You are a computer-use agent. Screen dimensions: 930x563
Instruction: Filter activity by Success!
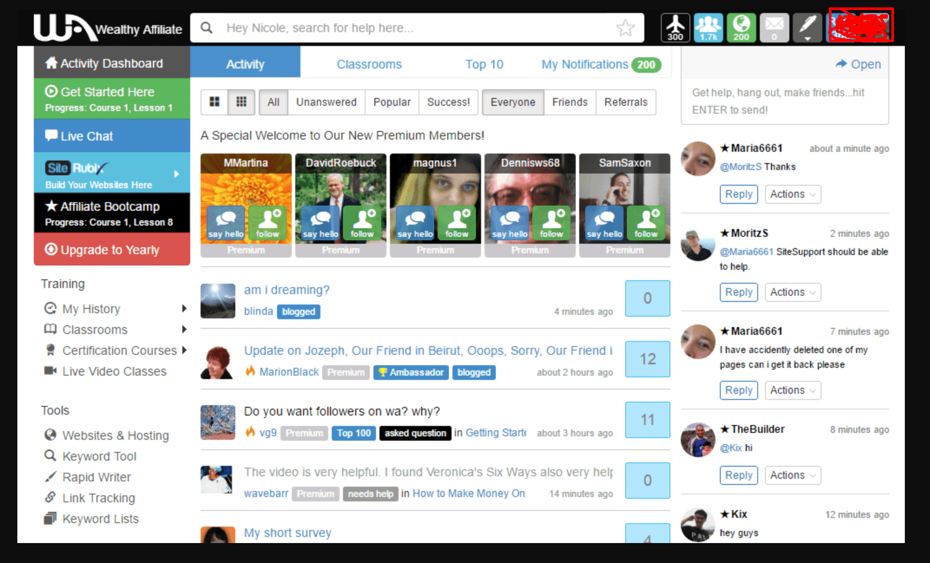pyautogui.click(x=449, y=102)
